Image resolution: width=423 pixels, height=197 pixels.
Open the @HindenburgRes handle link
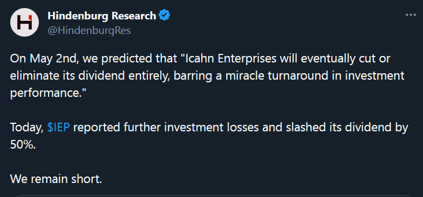click(x=89, y=30)
